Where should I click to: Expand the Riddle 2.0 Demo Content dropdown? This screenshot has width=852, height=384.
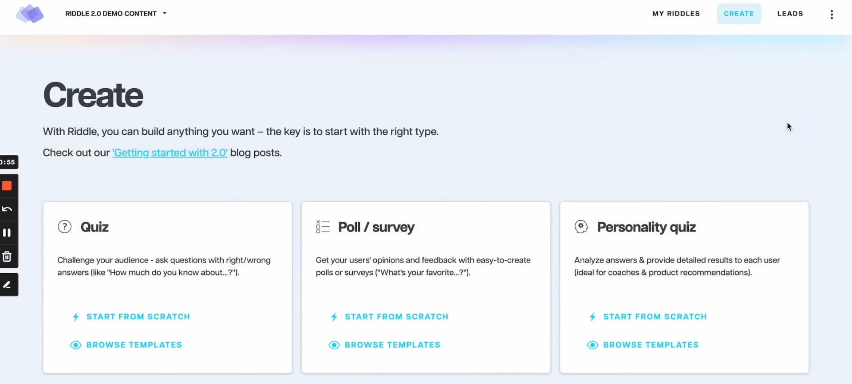(x=116, y=13)
